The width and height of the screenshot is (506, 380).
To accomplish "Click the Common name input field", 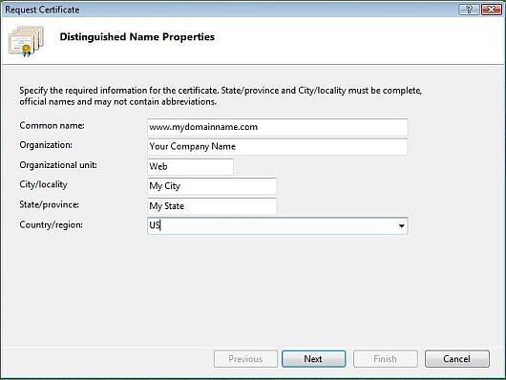I will tap(278, 127).
